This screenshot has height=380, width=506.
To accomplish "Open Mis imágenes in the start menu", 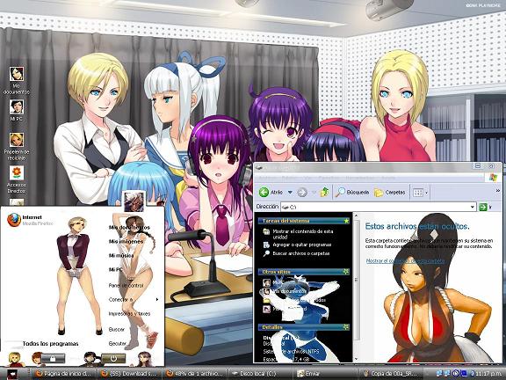I will point(126,241).
